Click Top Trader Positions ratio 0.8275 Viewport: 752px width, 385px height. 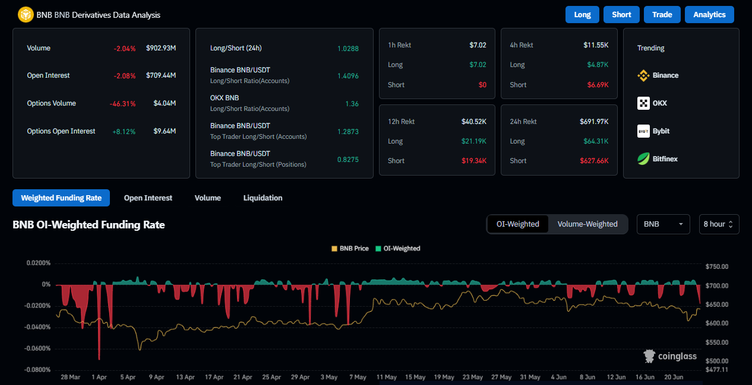(x=348, y=160)
